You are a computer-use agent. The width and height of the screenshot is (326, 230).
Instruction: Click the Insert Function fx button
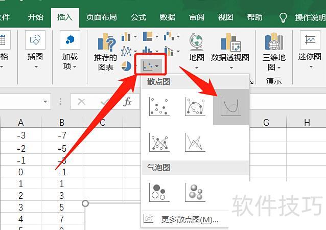(127, 102)
